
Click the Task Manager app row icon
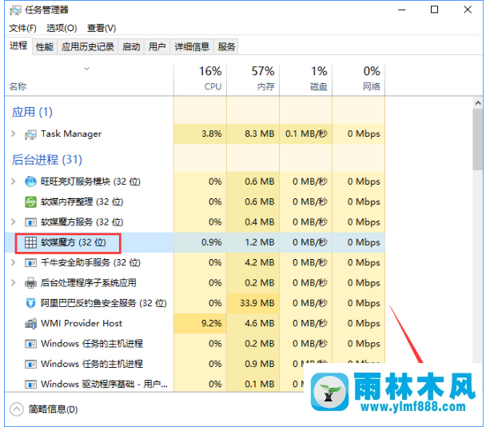pyautogui.click(x=30, y=134)
